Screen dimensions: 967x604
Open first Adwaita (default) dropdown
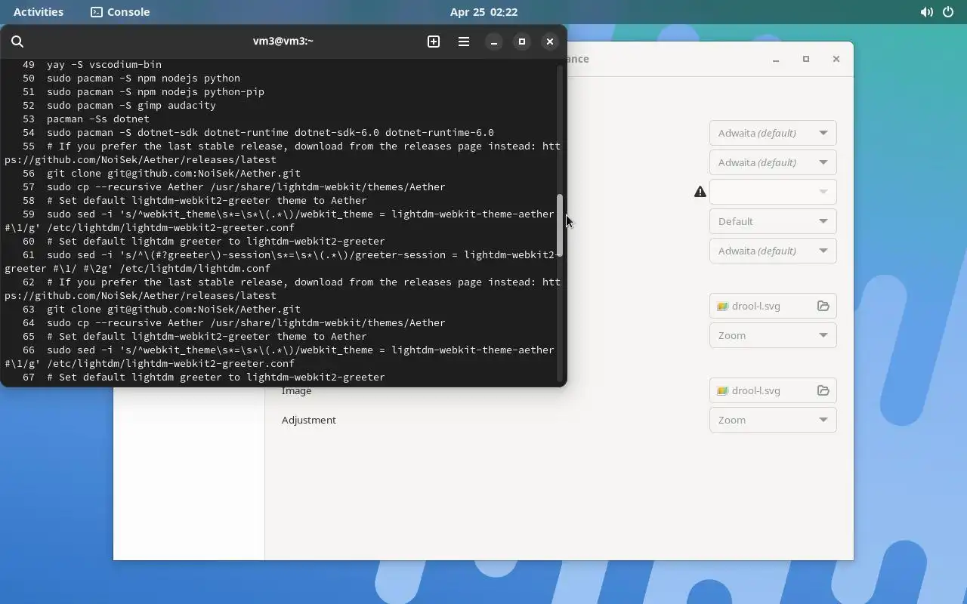pos(773,133)
